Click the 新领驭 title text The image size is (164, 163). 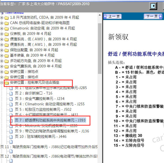pyautogui.click(x=118, y=37)
